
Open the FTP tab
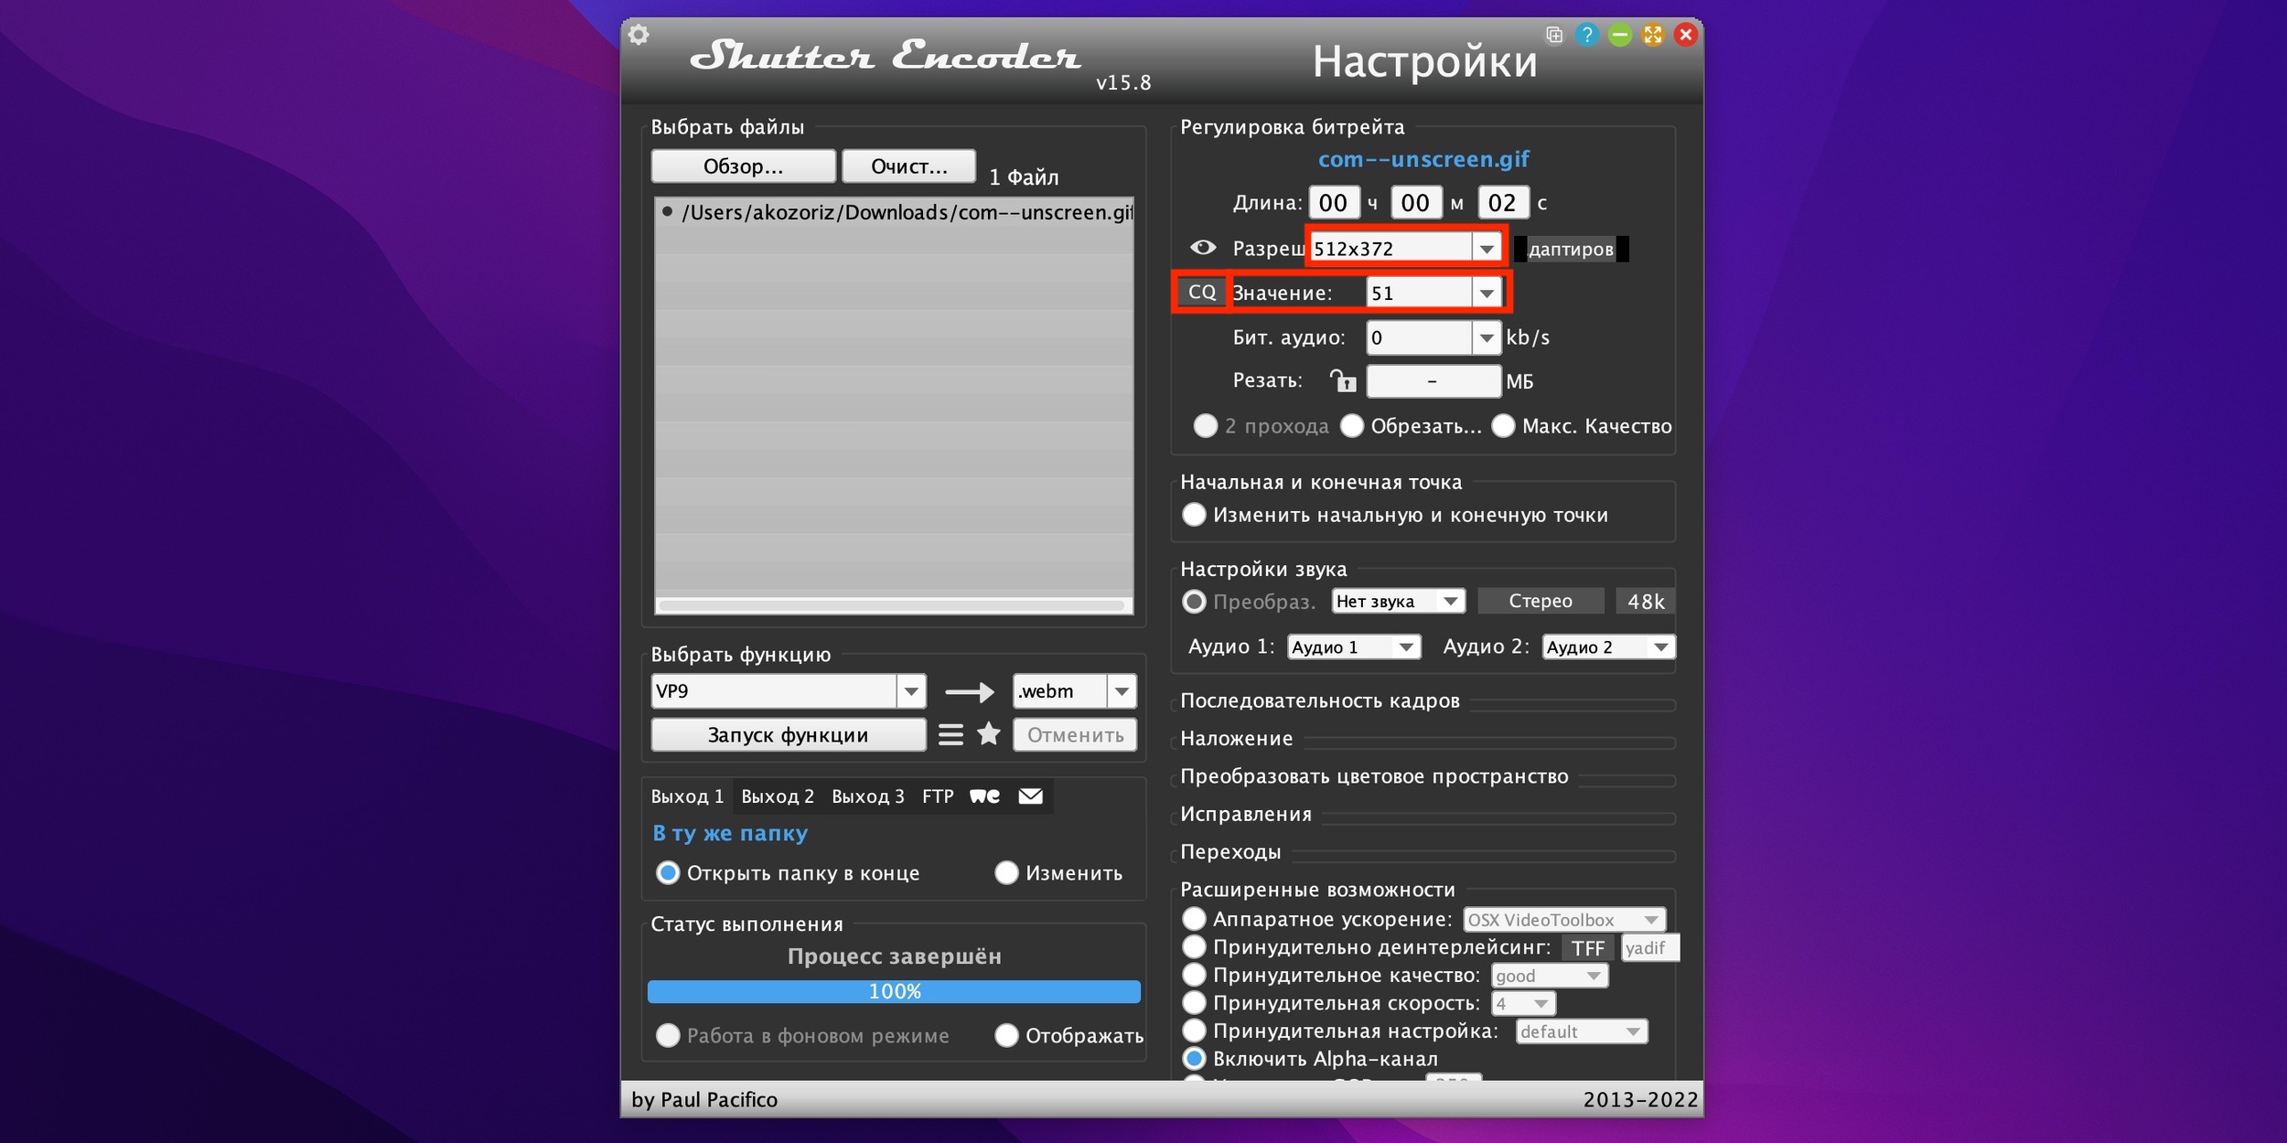pyautogui.click(x=938, y=796)
